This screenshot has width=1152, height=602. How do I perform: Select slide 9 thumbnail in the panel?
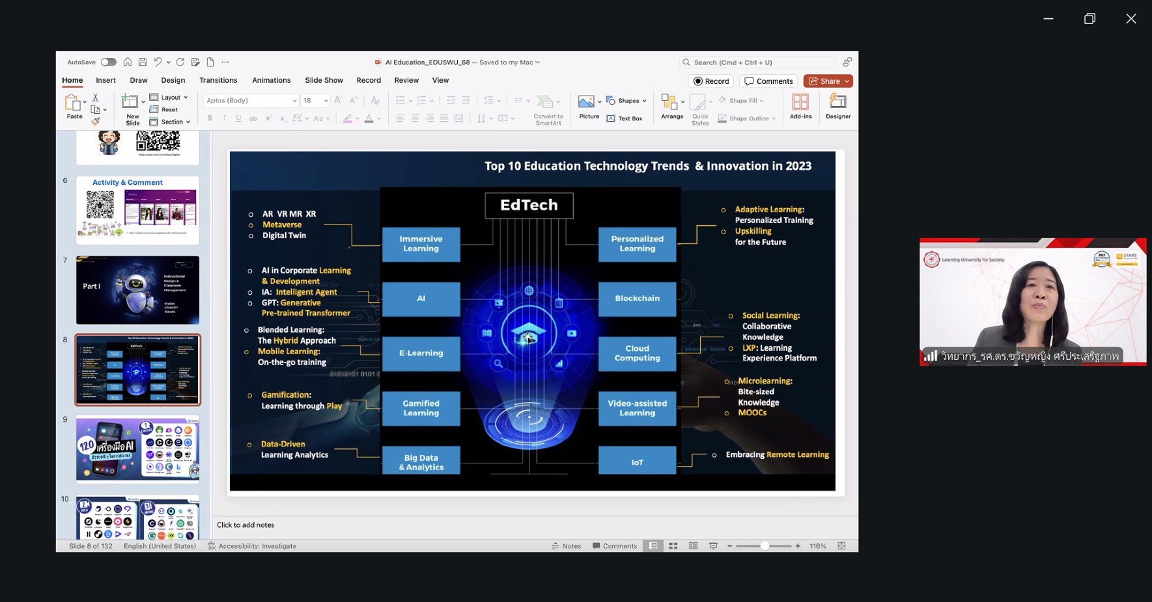point(137,449)
